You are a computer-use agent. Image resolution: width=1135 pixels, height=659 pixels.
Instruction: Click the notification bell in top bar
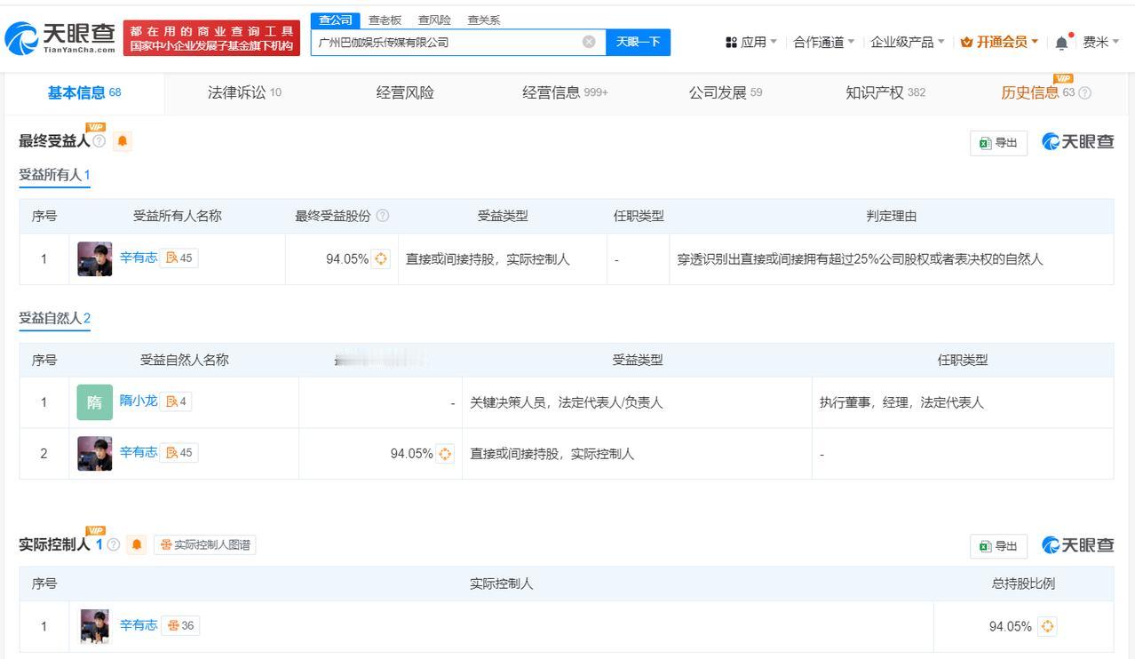(x=1062, y=43)
